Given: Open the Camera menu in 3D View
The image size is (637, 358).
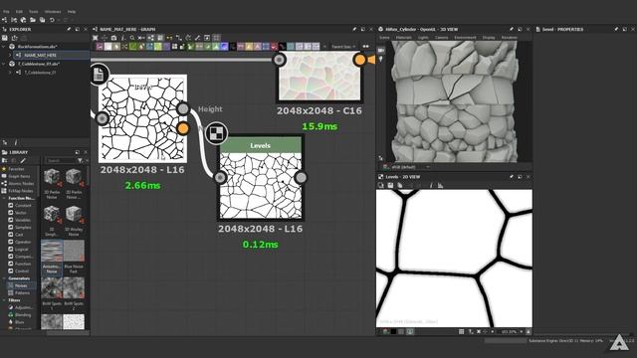Looking at the screenshot, I should [x=441, y=38].
